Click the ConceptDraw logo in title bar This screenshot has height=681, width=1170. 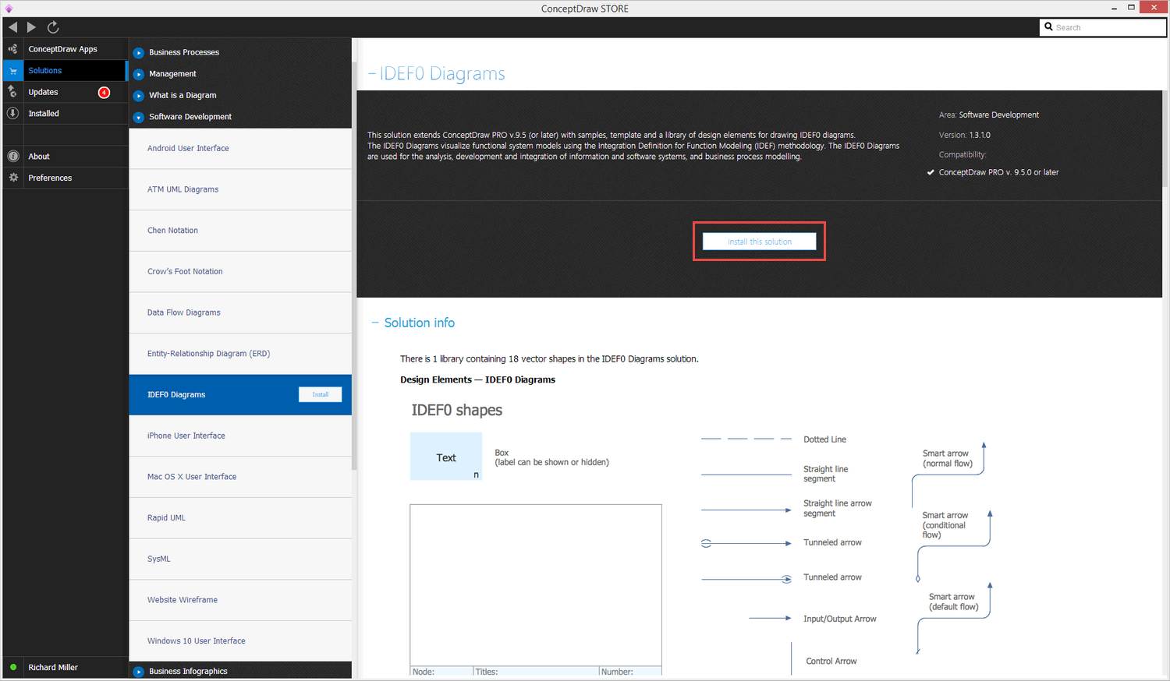[x=9, y=9]
